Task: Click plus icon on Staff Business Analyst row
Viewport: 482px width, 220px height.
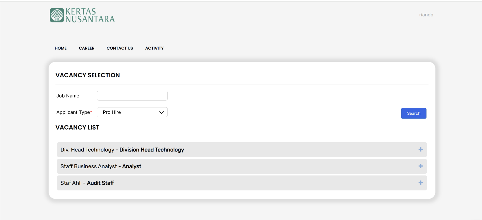Action: 421,166
